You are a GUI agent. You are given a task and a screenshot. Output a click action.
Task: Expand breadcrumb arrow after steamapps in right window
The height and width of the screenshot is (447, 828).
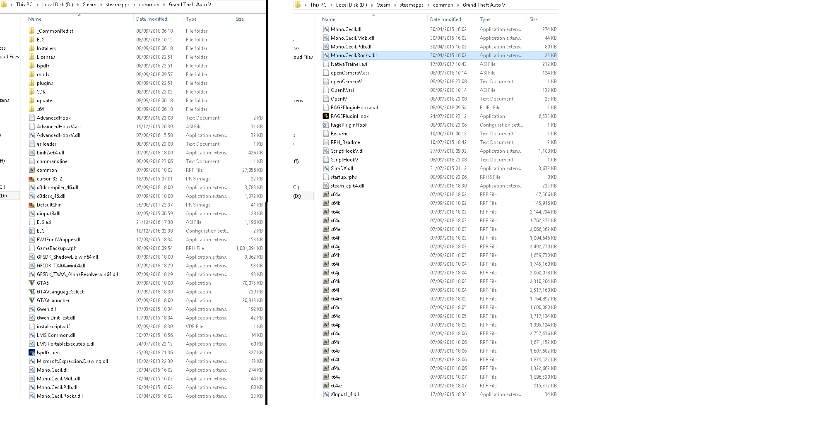[x=428, y=5]
